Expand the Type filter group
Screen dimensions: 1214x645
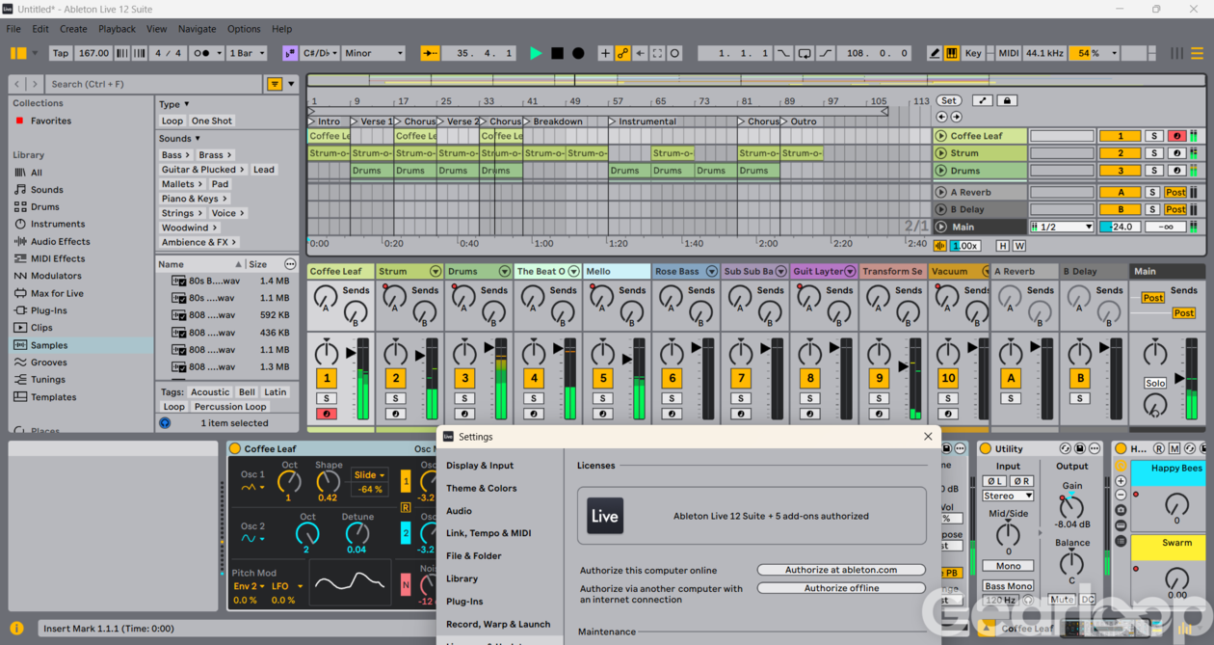(x=174, y=104)
